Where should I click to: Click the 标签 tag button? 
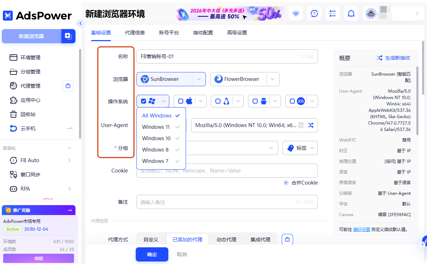(x=300, y=148)
